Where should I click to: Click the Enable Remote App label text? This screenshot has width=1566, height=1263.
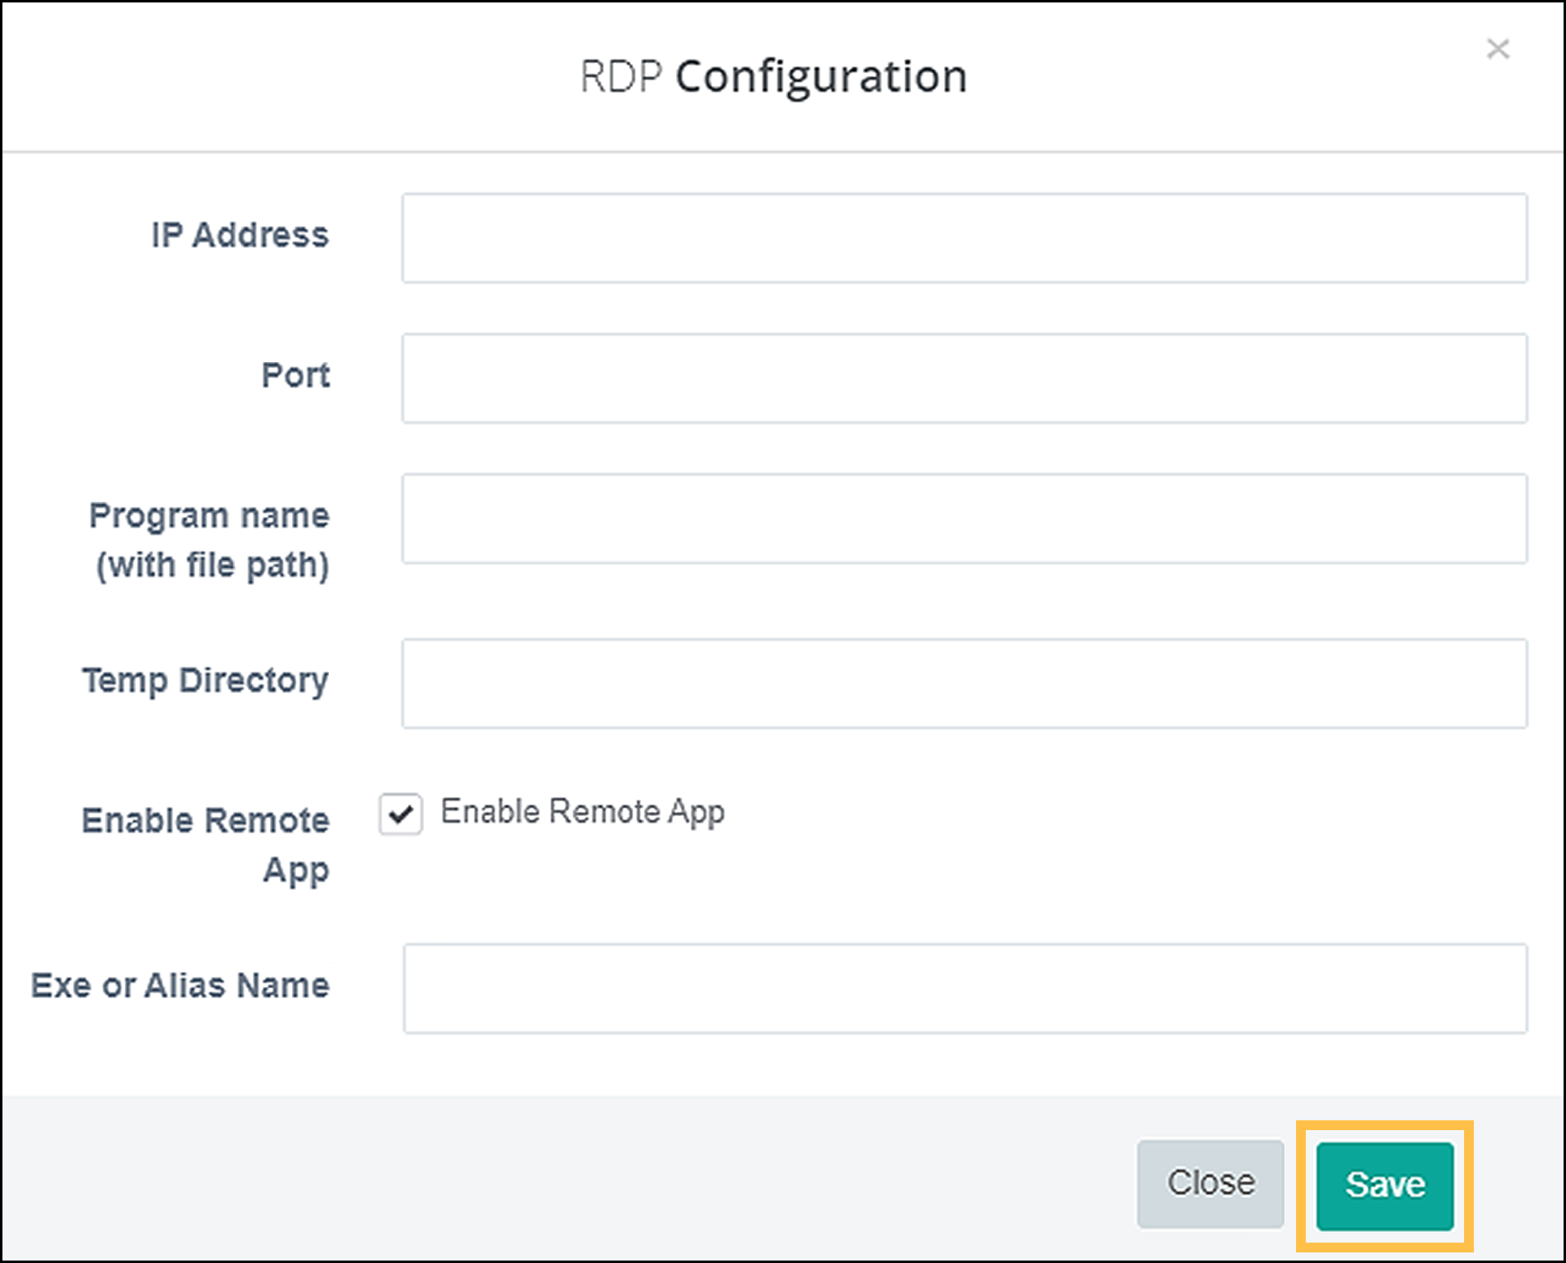coord(582,811)
